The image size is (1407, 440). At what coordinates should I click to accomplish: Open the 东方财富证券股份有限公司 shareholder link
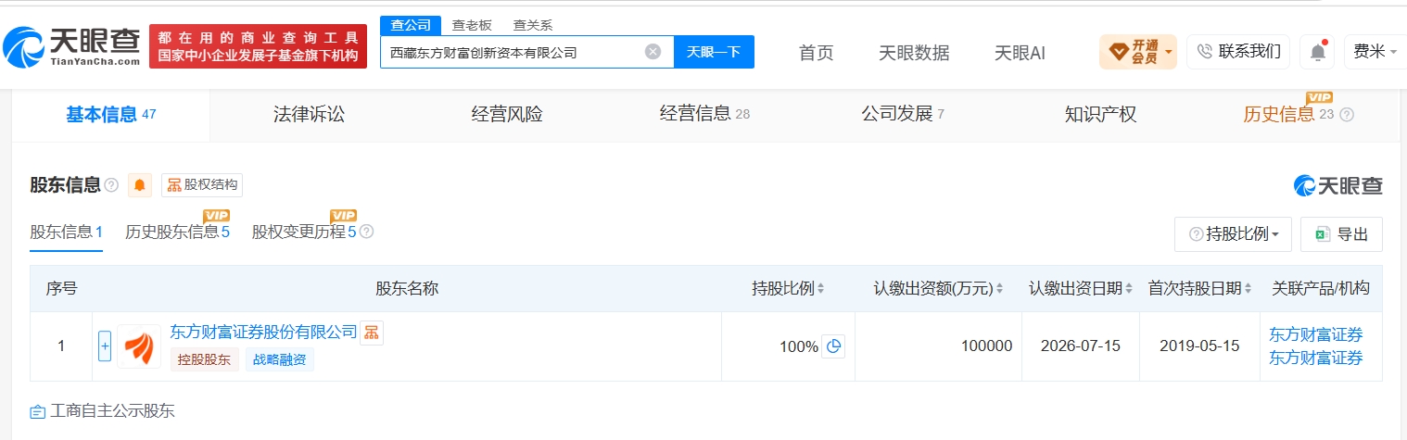click(x=263, y=332)
